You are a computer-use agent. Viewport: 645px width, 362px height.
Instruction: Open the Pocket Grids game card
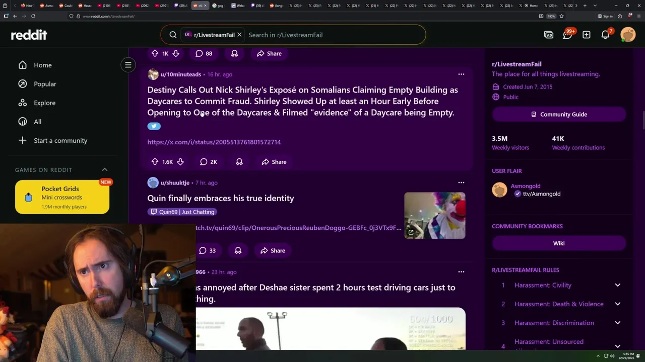(62, 197)
